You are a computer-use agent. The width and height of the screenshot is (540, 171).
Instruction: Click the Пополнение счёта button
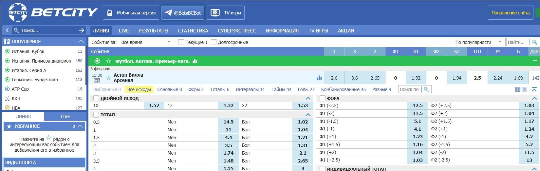pyautogui.click(x=511, y=13)
